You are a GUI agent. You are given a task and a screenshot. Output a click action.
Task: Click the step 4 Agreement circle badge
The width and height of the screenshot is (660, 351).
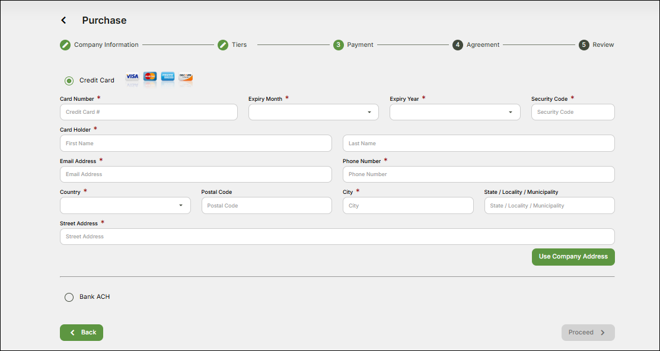tap(457, 44)
